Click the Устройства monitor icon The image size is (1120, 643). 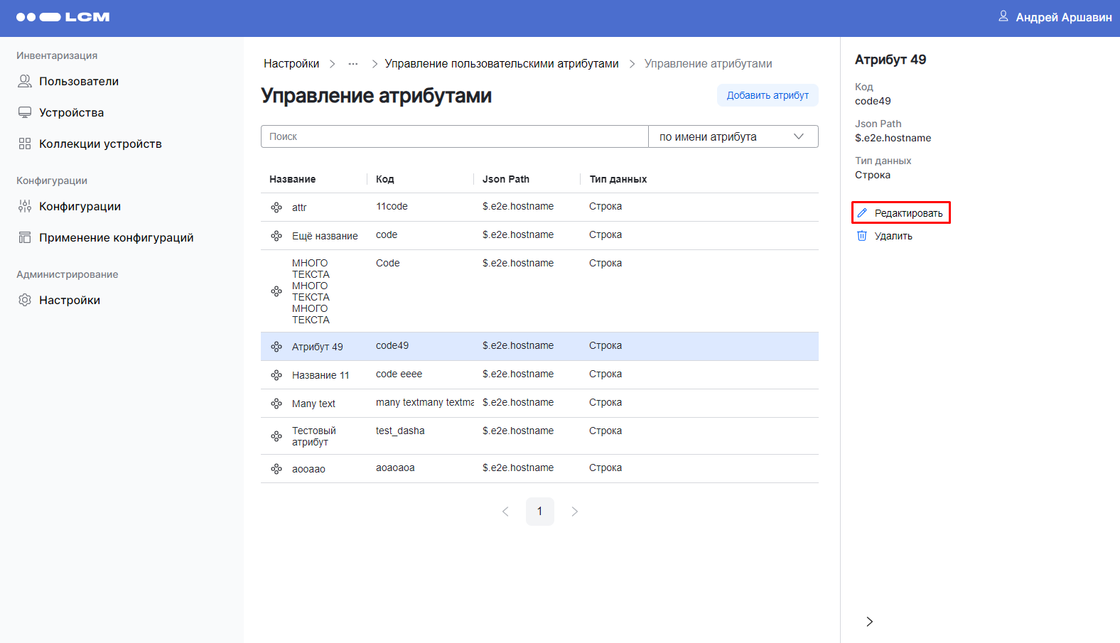25,113
